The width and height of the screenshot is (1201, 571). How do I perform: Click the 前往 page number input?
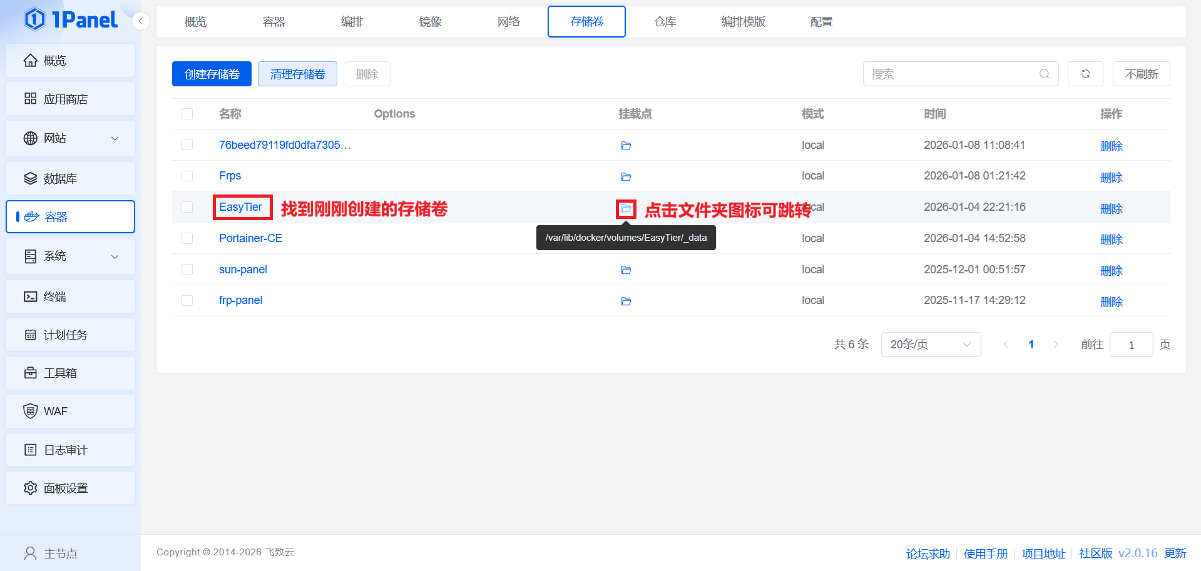click(x=1131, y=345)
